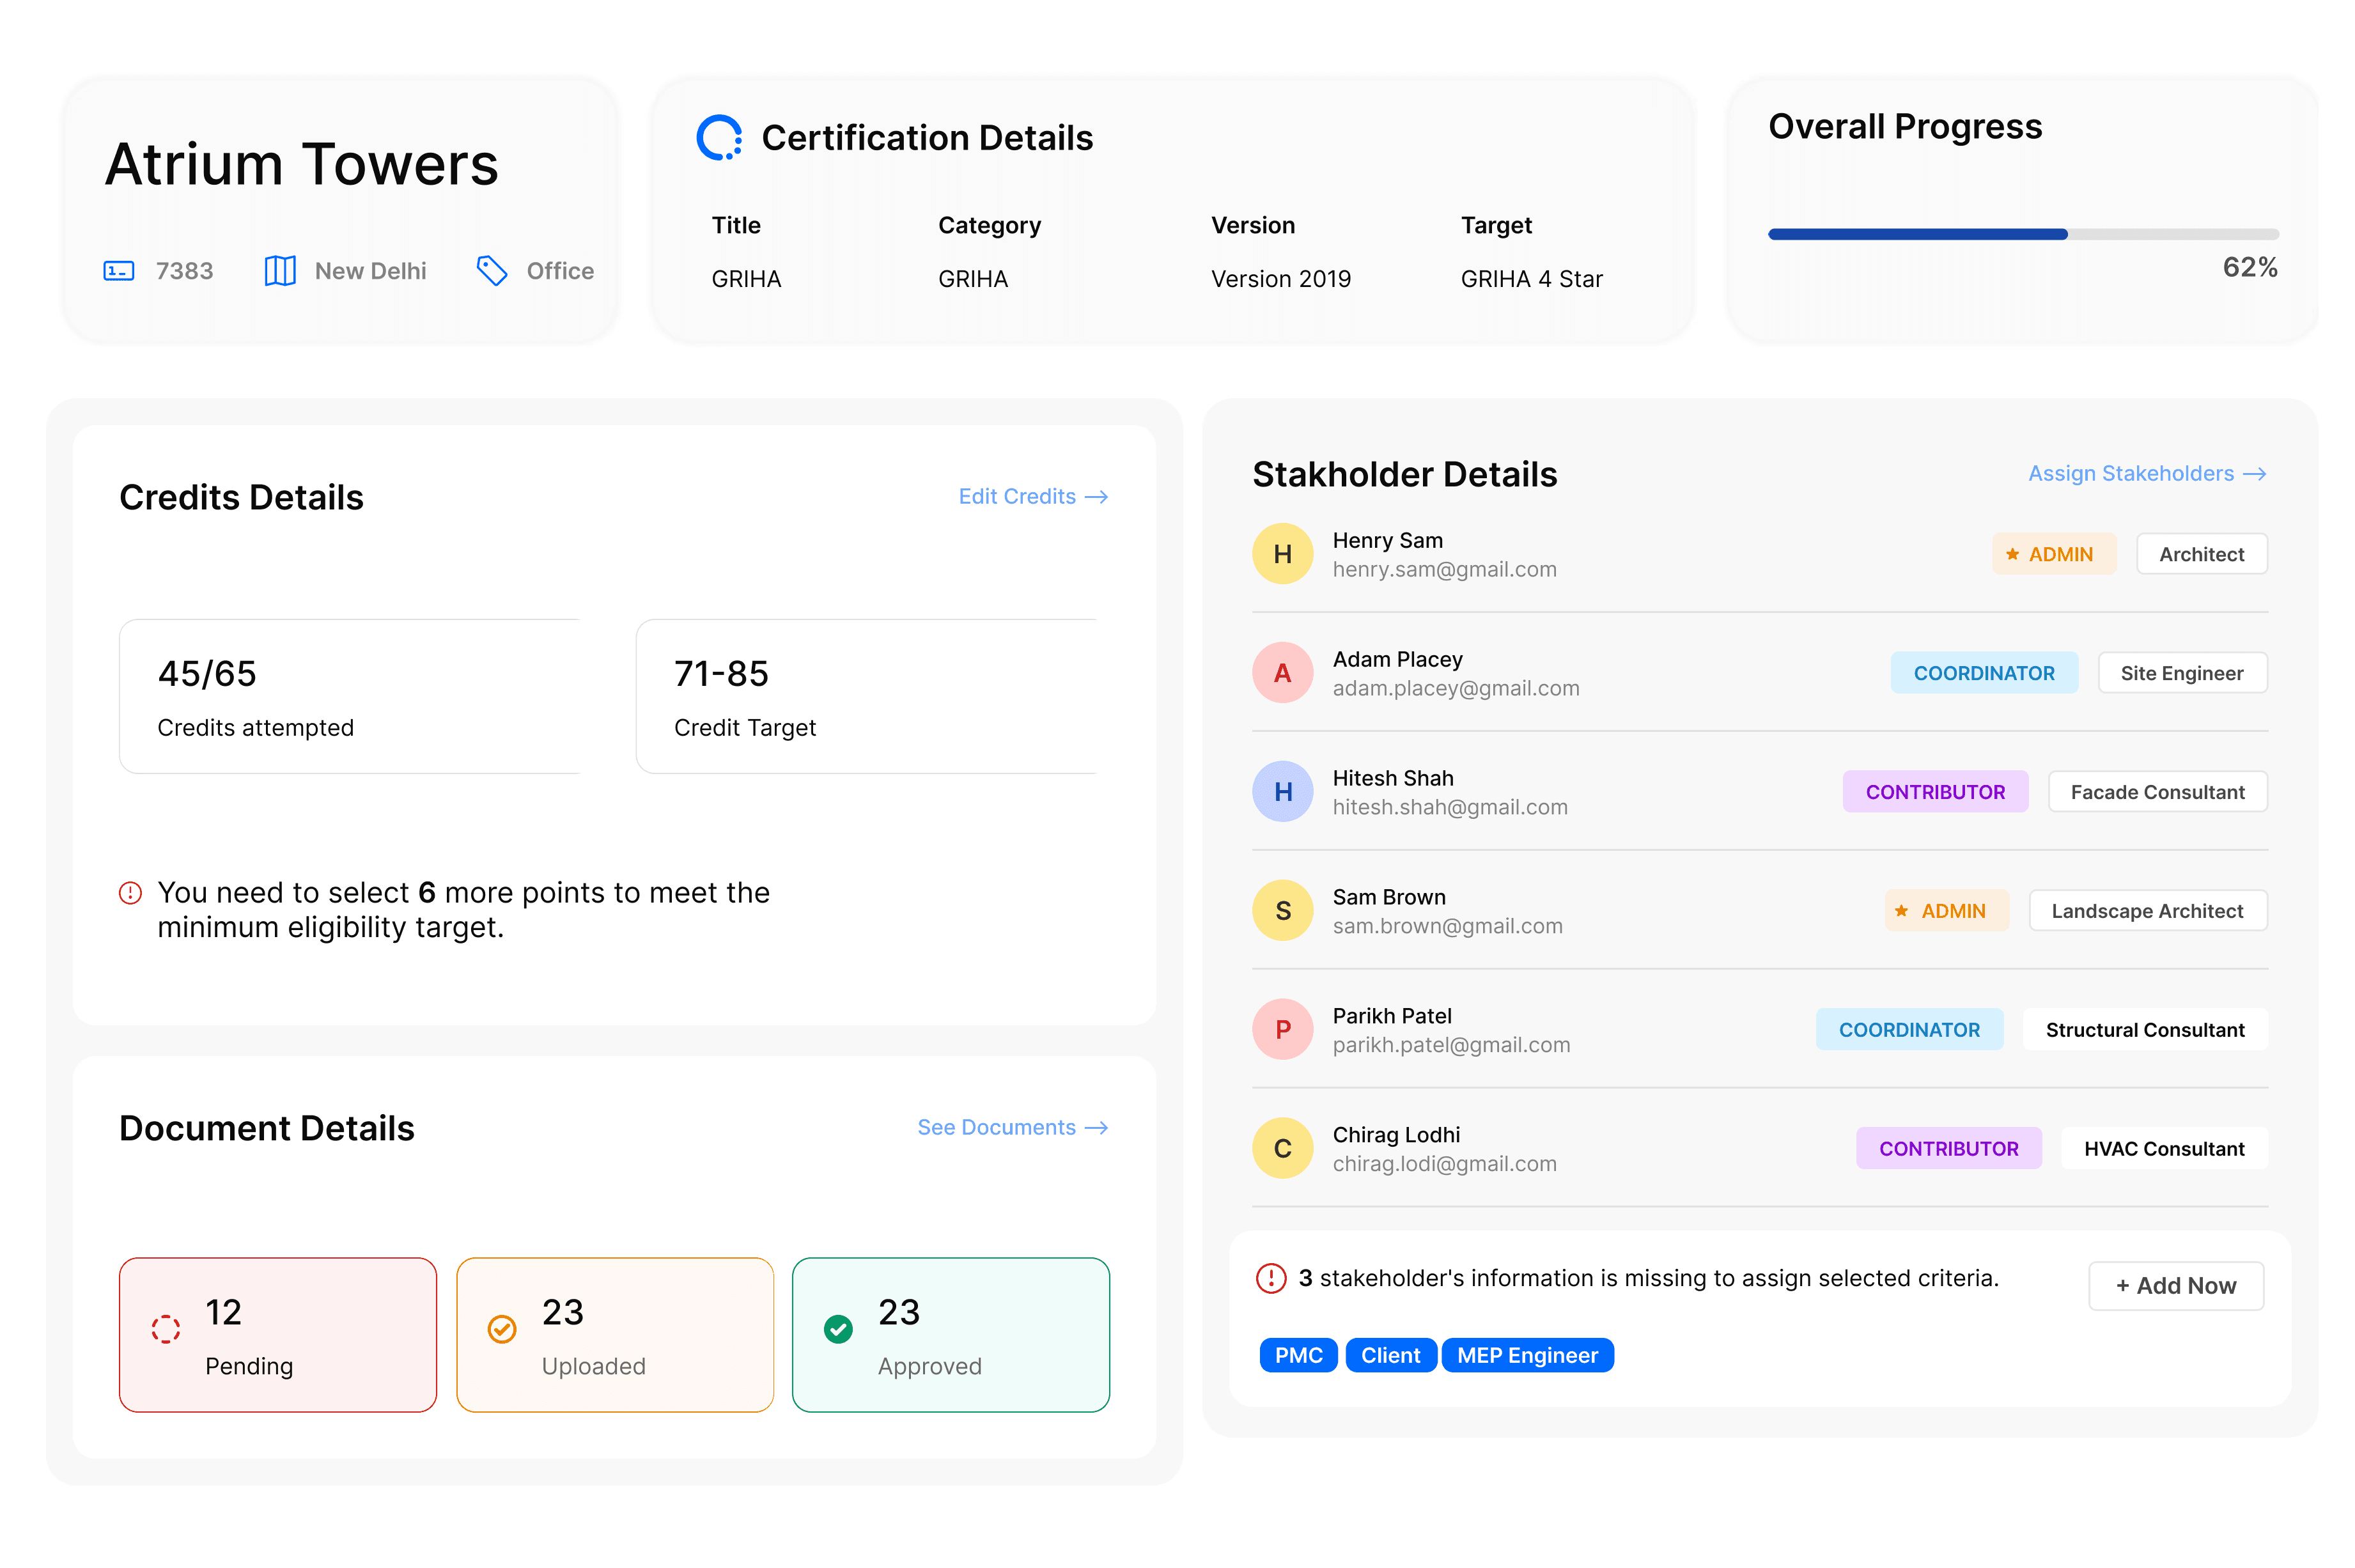Select the PMC missing stakeholder chip

(x=1298, y=1355)
